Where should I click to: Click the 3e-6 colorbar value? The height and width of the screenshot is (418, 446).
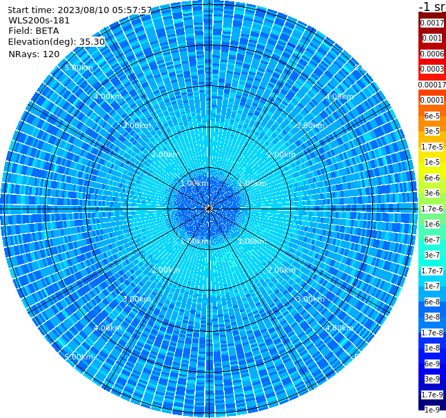[432, 193]
